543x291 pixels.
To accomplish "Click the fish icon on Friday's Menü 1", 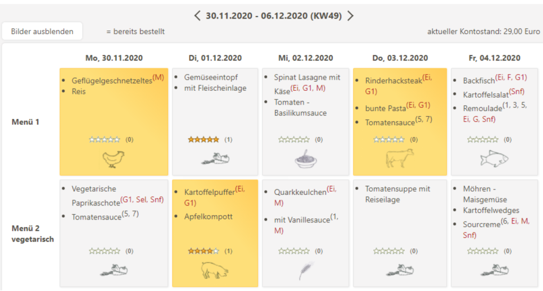I will pos(493,158).
